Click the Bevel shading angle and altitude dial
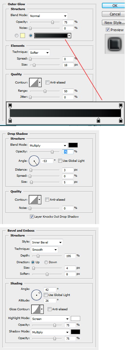Viewport: 126px width, 350px height. [36, 295]
